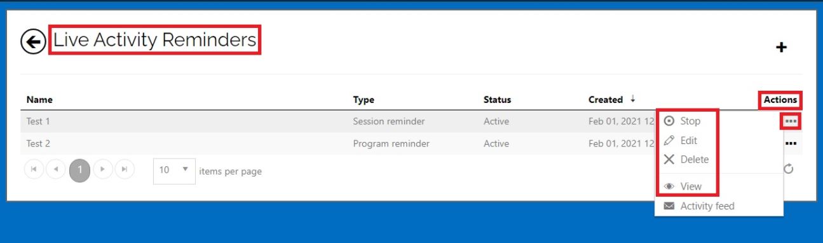This screenshot has height=243, width=823.
Task: Click the refresh icon below the table
Action: coord(789,169)
